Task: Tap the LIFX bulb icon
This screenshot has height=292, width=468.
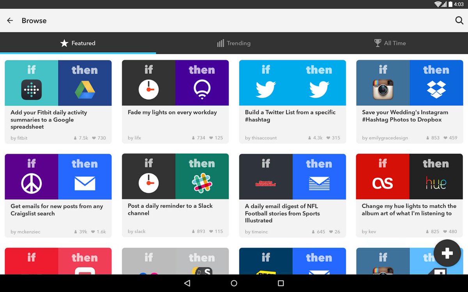Action: pyautogui.click(x=202, y=90)
